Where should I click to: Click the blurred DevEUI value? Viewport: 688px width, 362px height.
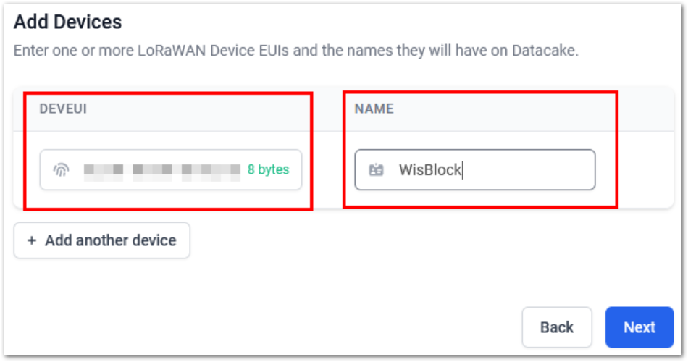(x=161, y=170)
